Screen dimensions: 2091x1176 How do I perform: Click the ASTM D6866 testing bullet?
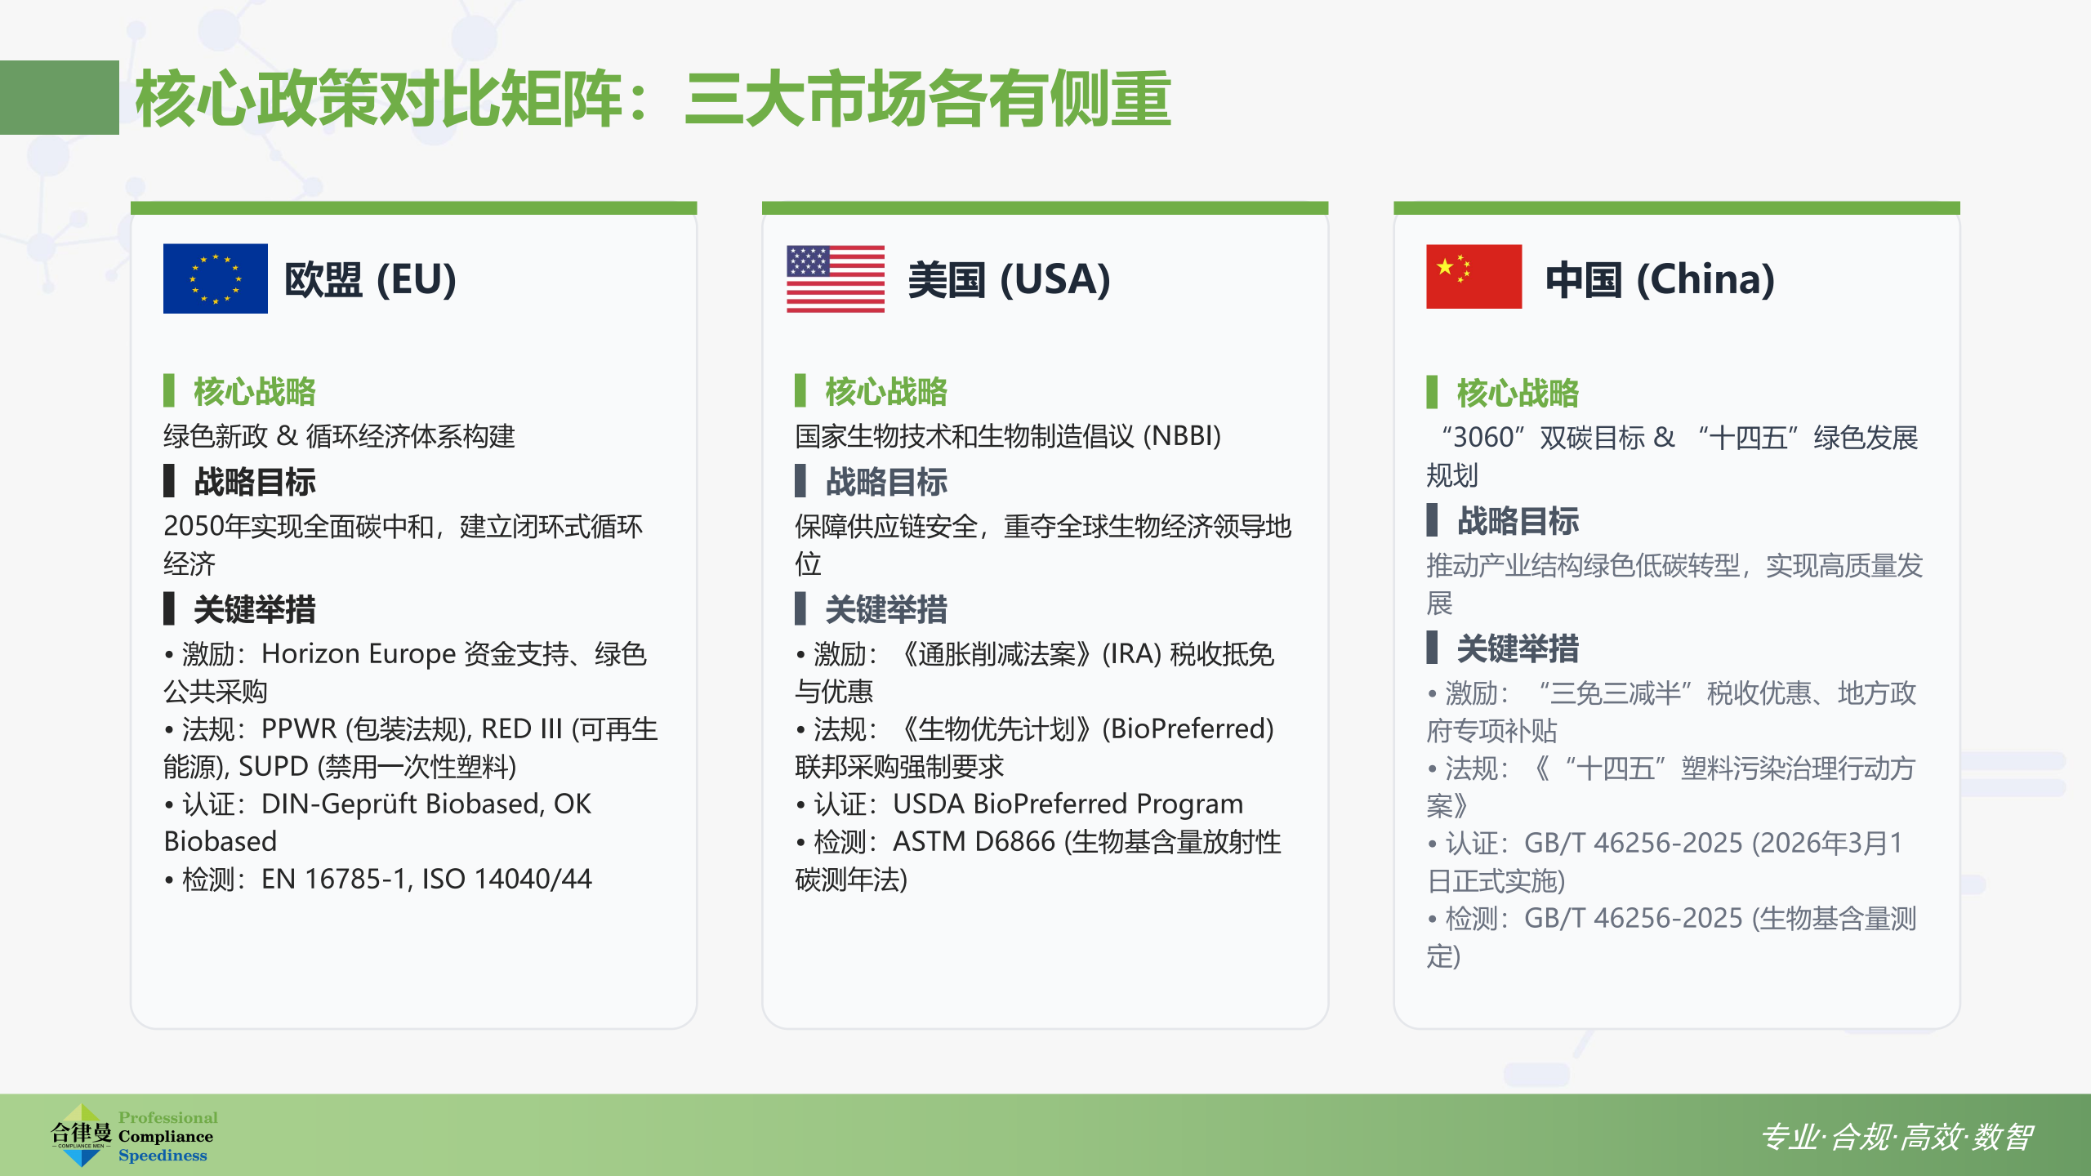coord(1038,860)
